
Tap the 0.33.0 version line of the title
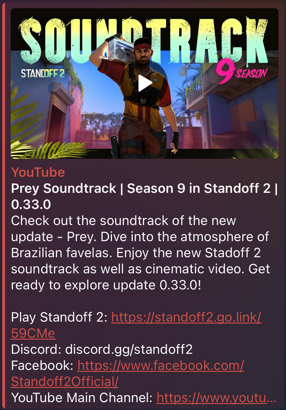point(31,205)
